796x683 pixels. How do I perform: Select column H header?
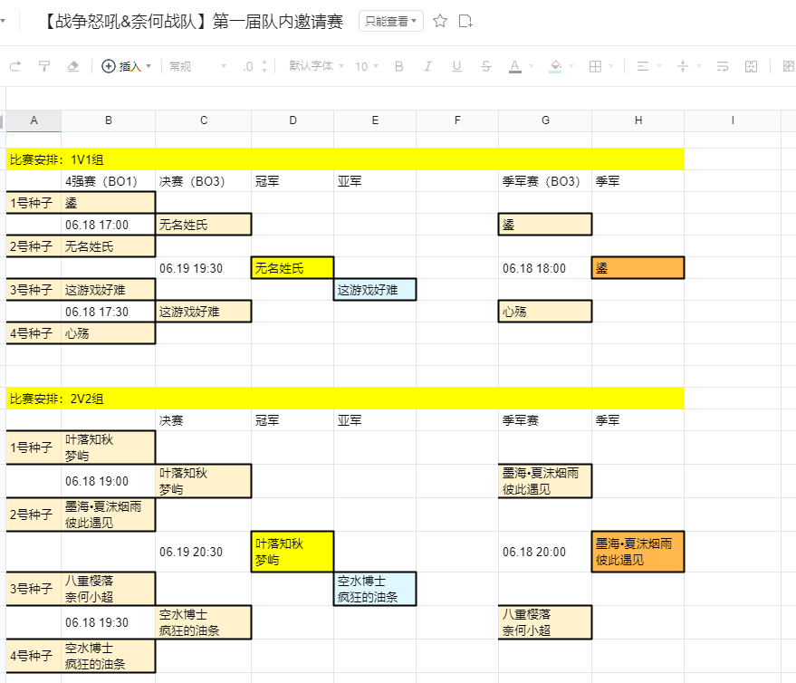(x=638, y=120)
